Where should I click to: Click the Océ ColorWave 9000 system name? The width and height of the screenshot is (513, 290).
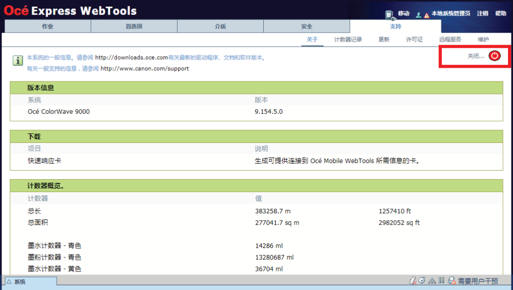59,111
